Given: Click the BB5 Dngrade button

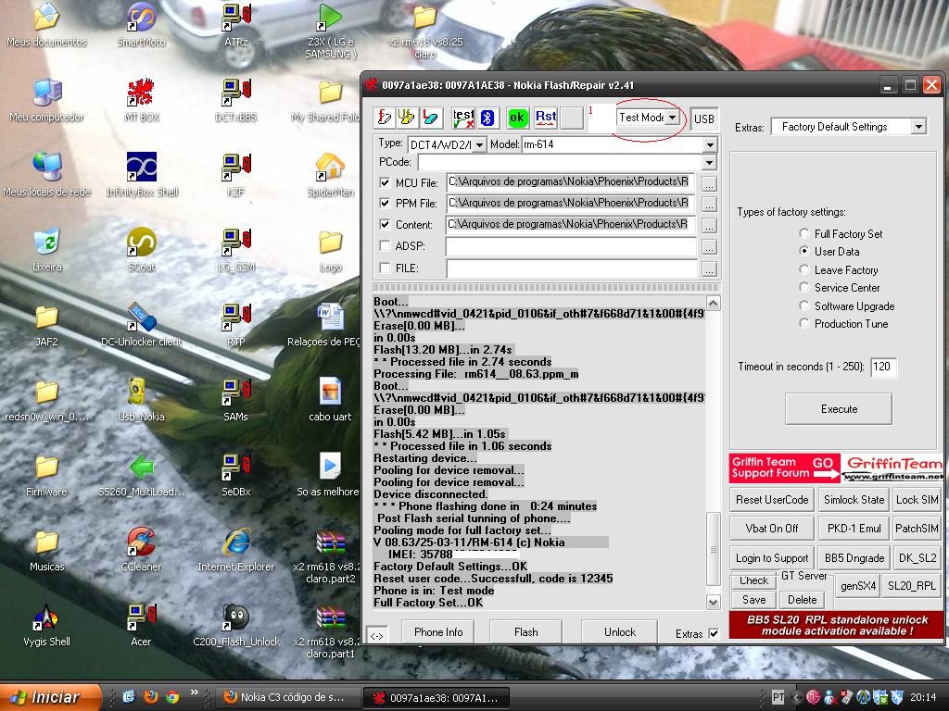Looking at the screenshot, I should pos(854,557).
